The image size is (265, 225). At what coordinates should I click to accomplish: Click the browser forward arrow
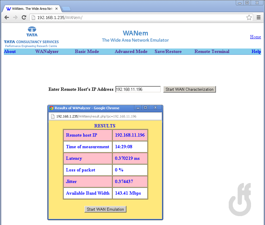click(x=15, y=18)
